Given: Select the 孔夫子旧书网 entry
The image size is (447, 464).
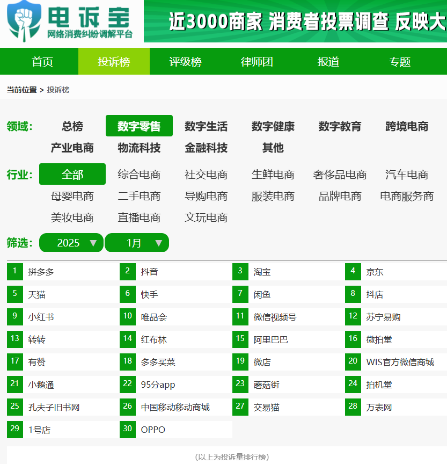Looking at the screenshot, I should (x=63, y=407).
